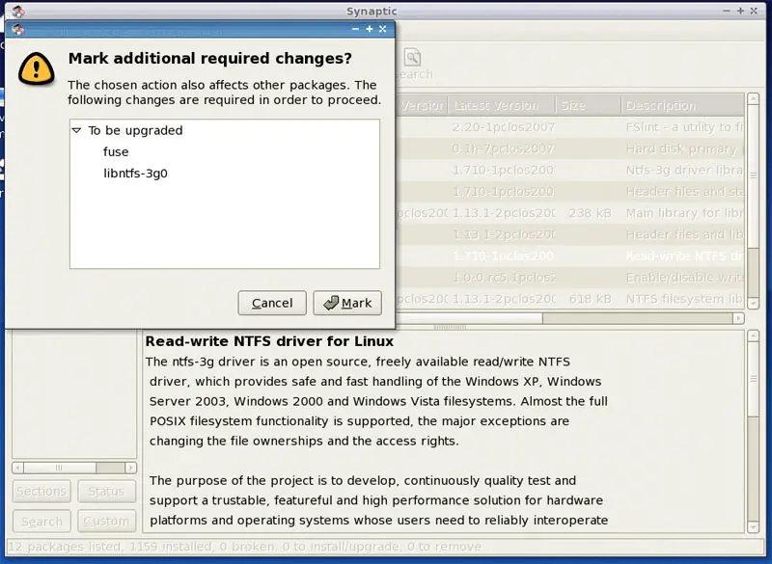The image size is (772, 564).
Task: Click the dialog's title bar window icon
Action: pyautogui.click(x=17, y=29)
